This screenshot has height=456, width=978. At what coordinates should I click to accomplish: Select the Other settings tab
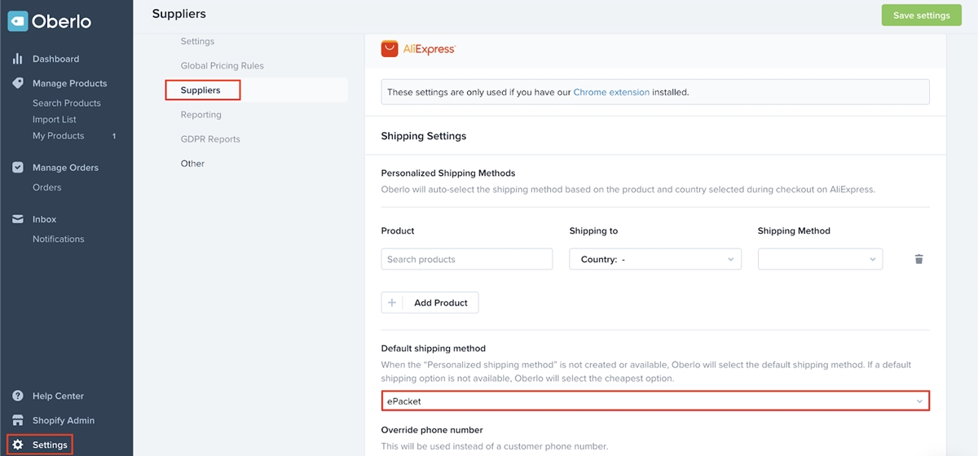coord(192,163)
